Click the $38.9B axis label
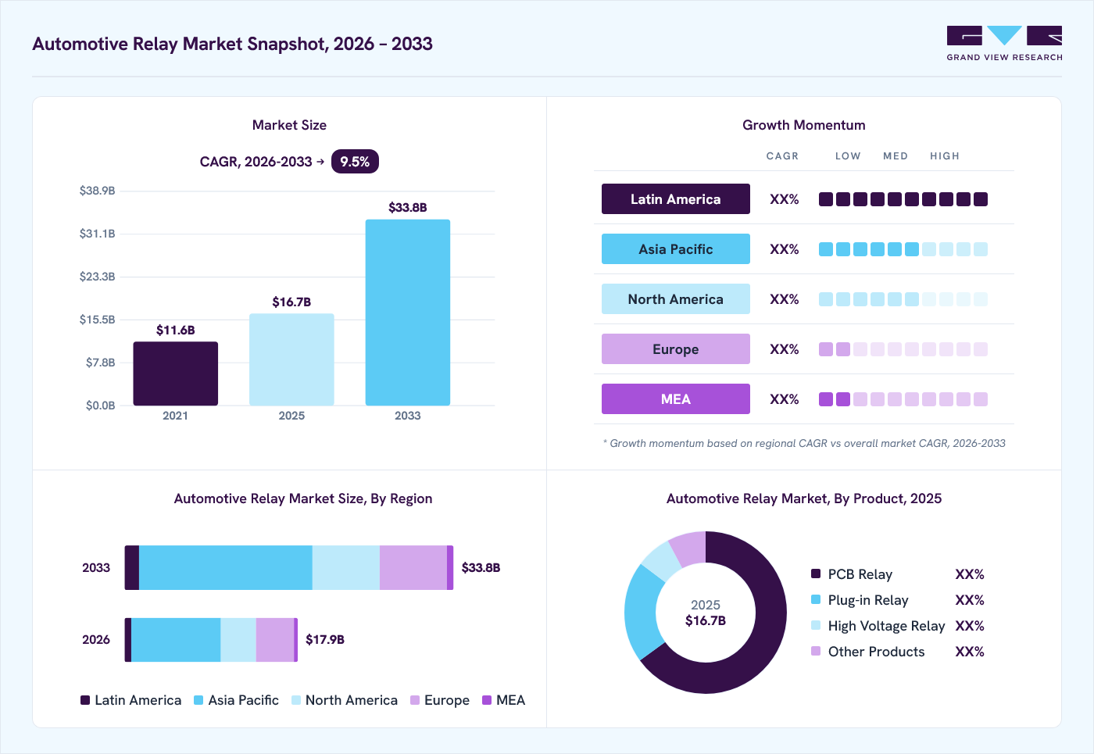 (x=98, y=191)
